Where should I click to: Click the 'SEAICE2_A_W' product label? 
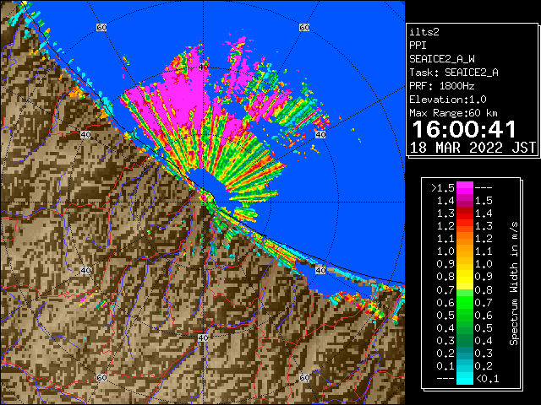pos(442,59)
